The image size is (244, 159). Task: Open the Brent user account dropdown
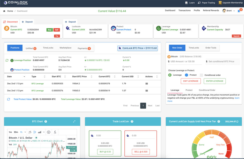[229, 11]
